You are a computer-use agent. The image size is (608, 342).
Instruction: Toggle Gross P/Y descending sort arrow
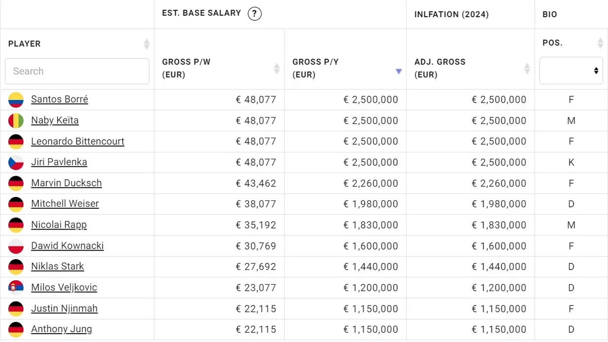(399, 72)
